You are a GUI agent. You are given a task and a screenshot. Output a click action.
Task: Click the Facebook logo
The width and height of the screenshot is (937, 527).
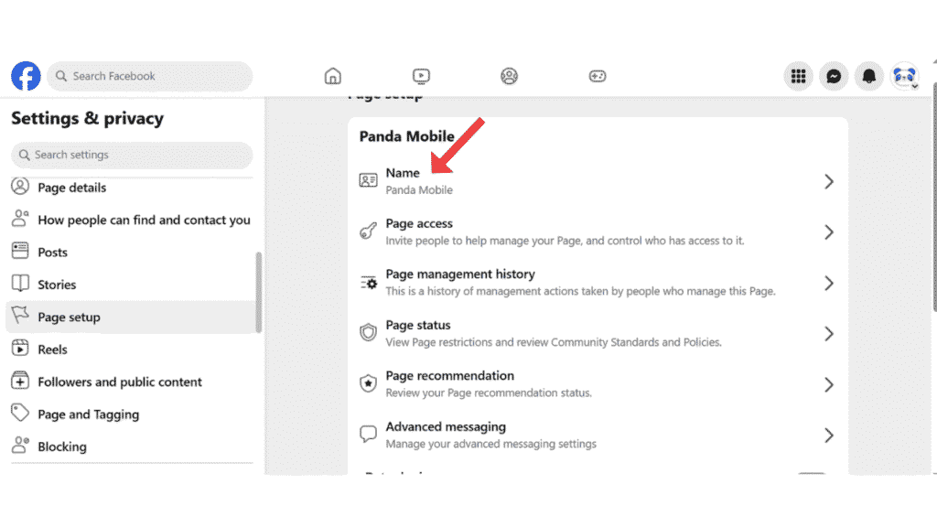(x=26, y=76)
